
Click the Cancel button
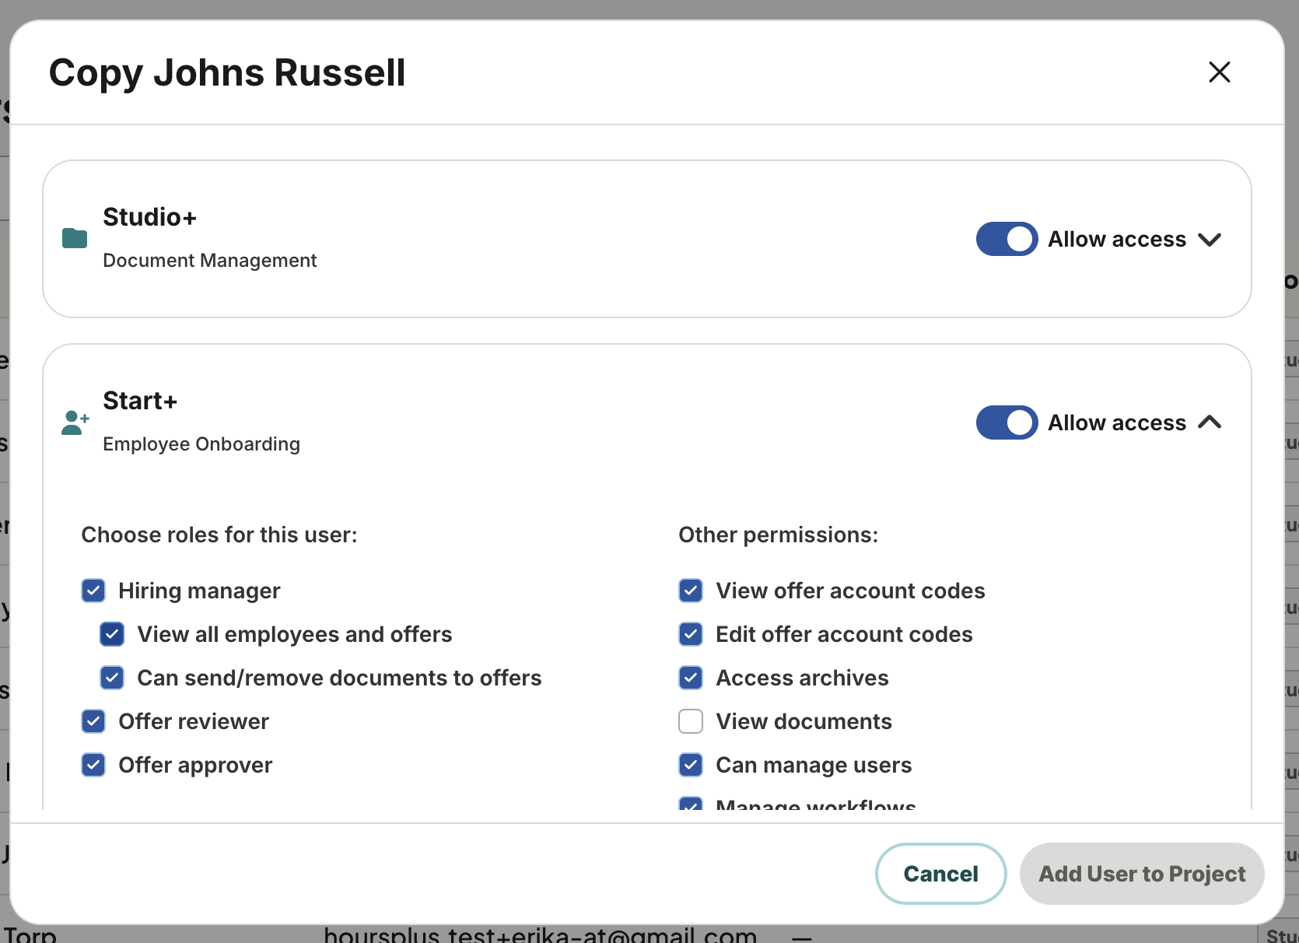point(940,874)
